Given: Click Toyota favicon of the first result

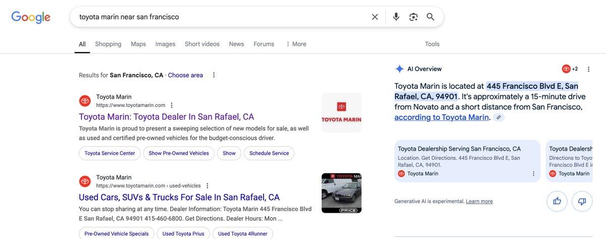Looking at the screenshot, I should [85, 101].
